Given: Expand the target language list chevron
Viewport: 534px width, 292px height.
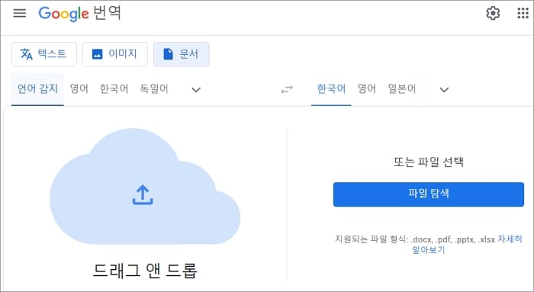Looking at the screenshot, I should 444,90.
